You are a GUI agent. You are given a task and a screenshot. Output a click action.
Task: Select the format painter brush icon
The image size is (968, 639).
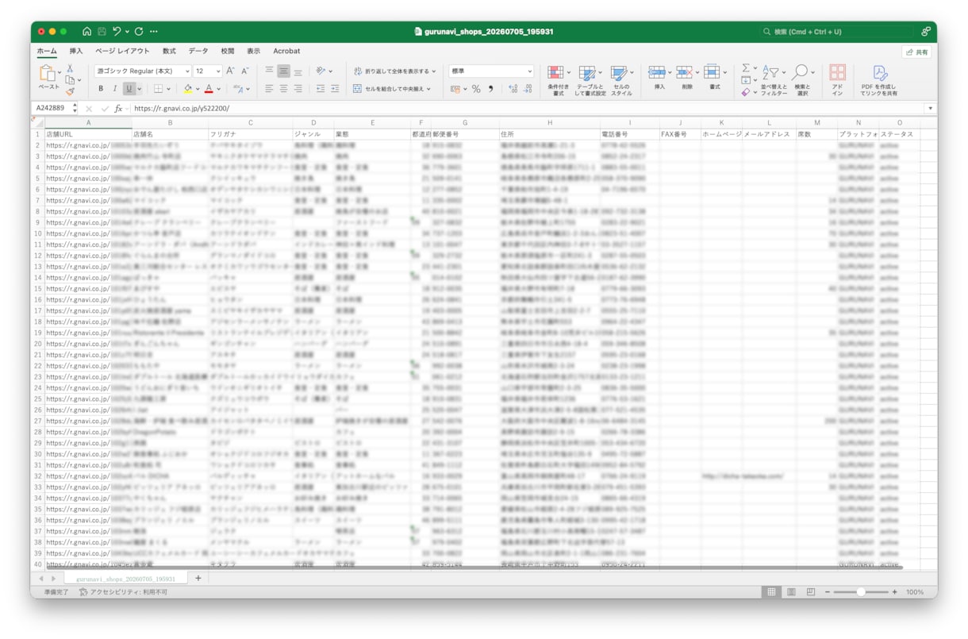(x=70, y=91)
